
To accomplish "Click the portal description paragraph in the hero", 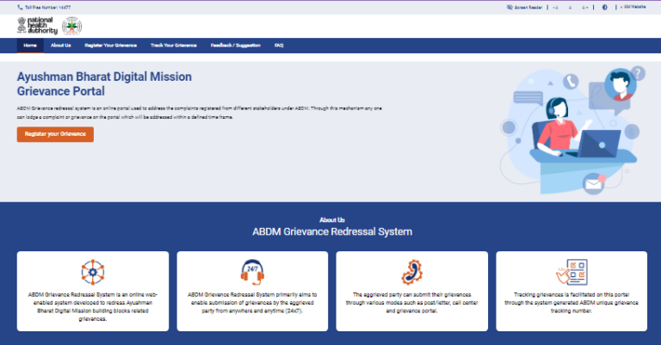I will (200, 113).
